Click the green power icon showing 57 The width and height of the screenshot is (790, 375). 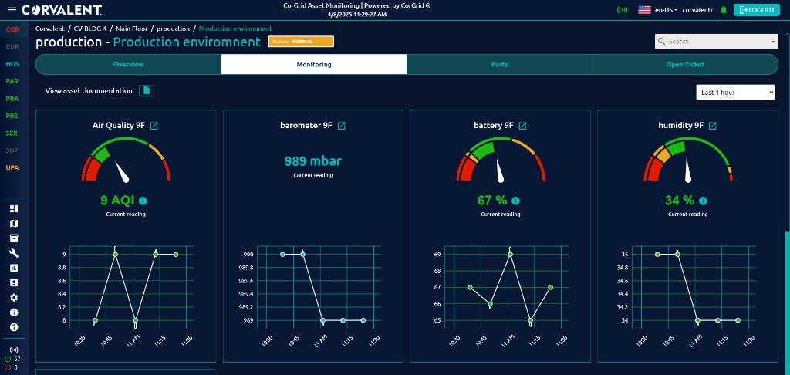[x=8, y=359]
